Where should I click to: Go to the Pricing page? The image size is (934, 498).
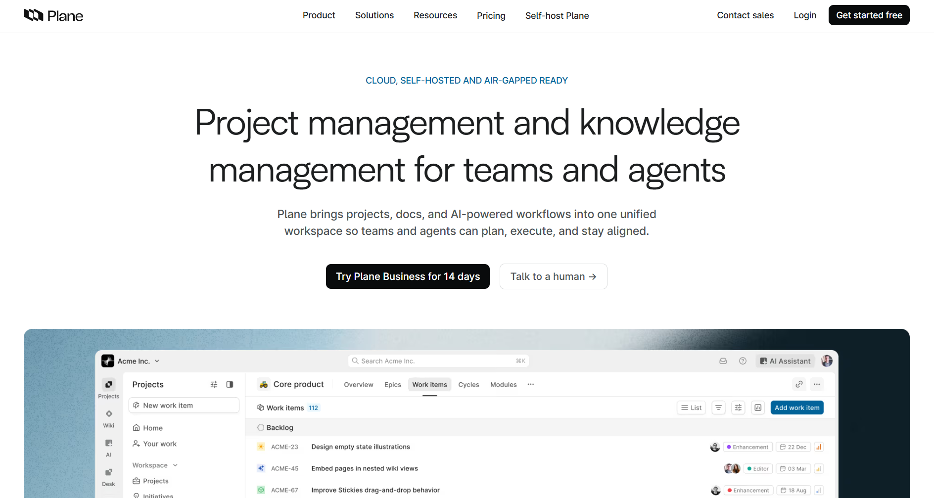pyautogui.click(x=491, y=16)
